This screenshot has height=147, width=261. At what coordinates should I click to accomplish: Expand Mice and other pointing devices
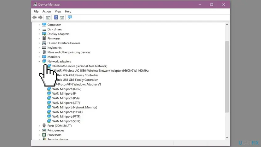(39, 52)
